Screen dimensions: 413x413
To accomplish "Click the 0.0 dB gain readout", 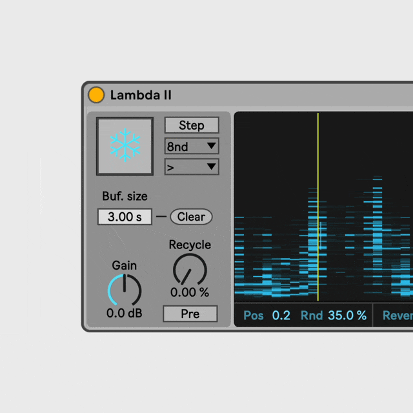I will [125, 313].
